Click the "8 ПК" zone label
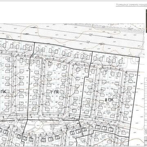Viewport: 147px width, 147px height. pyautogui.click(x=109, y=100)
